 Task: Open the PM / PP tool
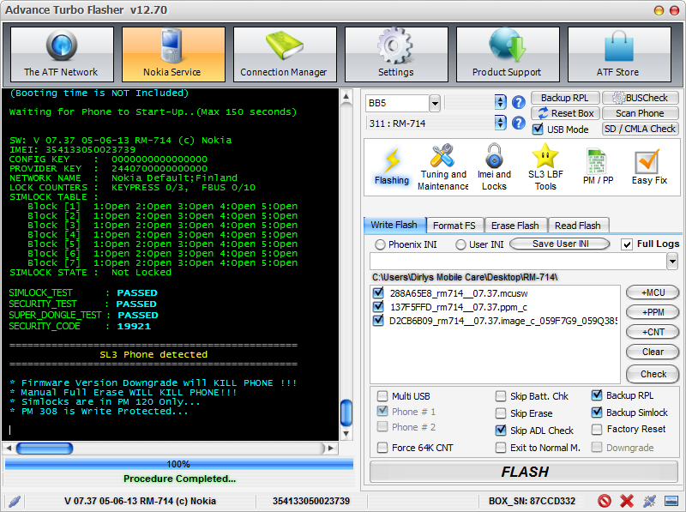pyautogui.click(x=598, y=166)
